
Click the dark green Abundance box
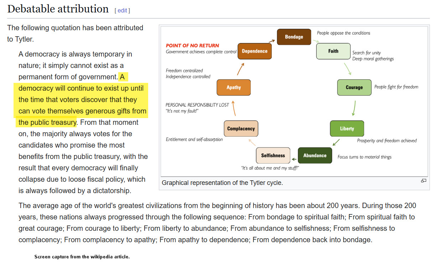click(x=314, y=155)
